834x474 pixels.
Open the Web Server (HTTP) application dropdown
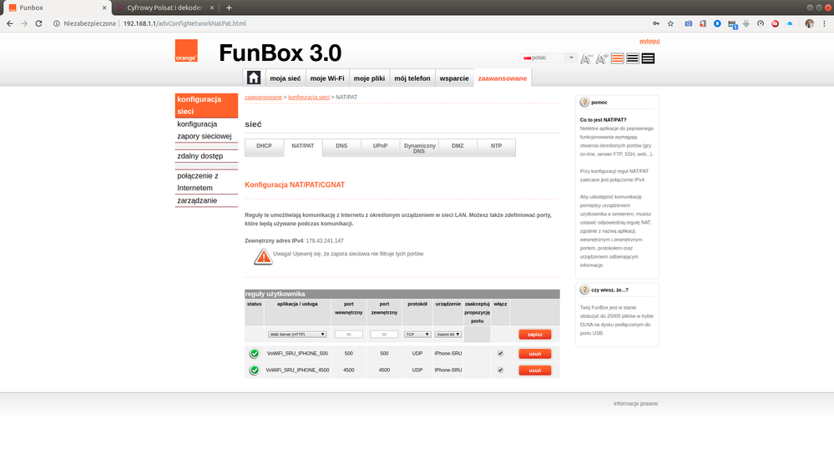297,334
